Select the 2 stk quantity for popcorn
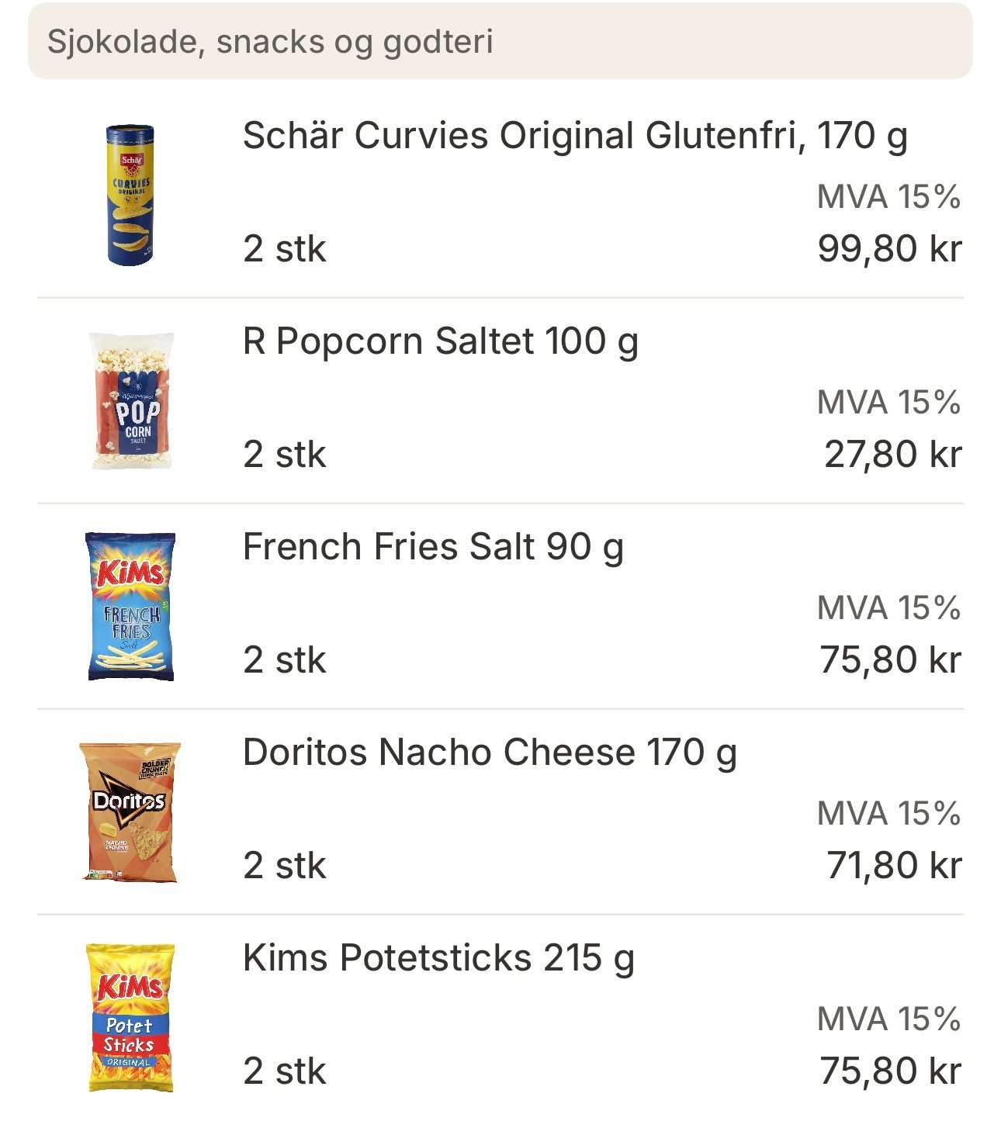This screenshot has height=1128, width=1001. point(284,455)
